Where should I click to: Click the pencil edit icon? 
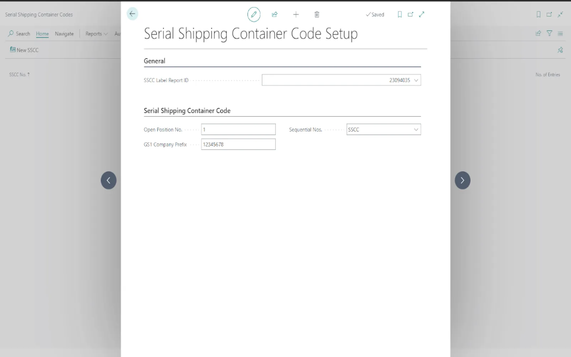(254, 14)
